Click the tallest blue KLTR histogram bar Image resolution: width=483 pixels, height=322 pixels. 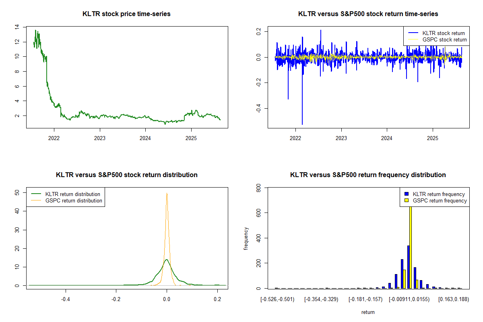pyautogui.click(x=408, y=268)
